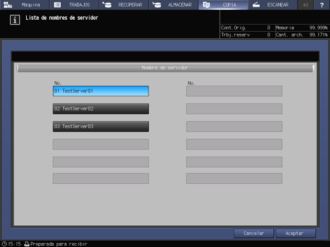Screen dimensions: 330x247
Task: Select server 01 TestServer01
Action: pyautogui.click(x=101, y=91)
